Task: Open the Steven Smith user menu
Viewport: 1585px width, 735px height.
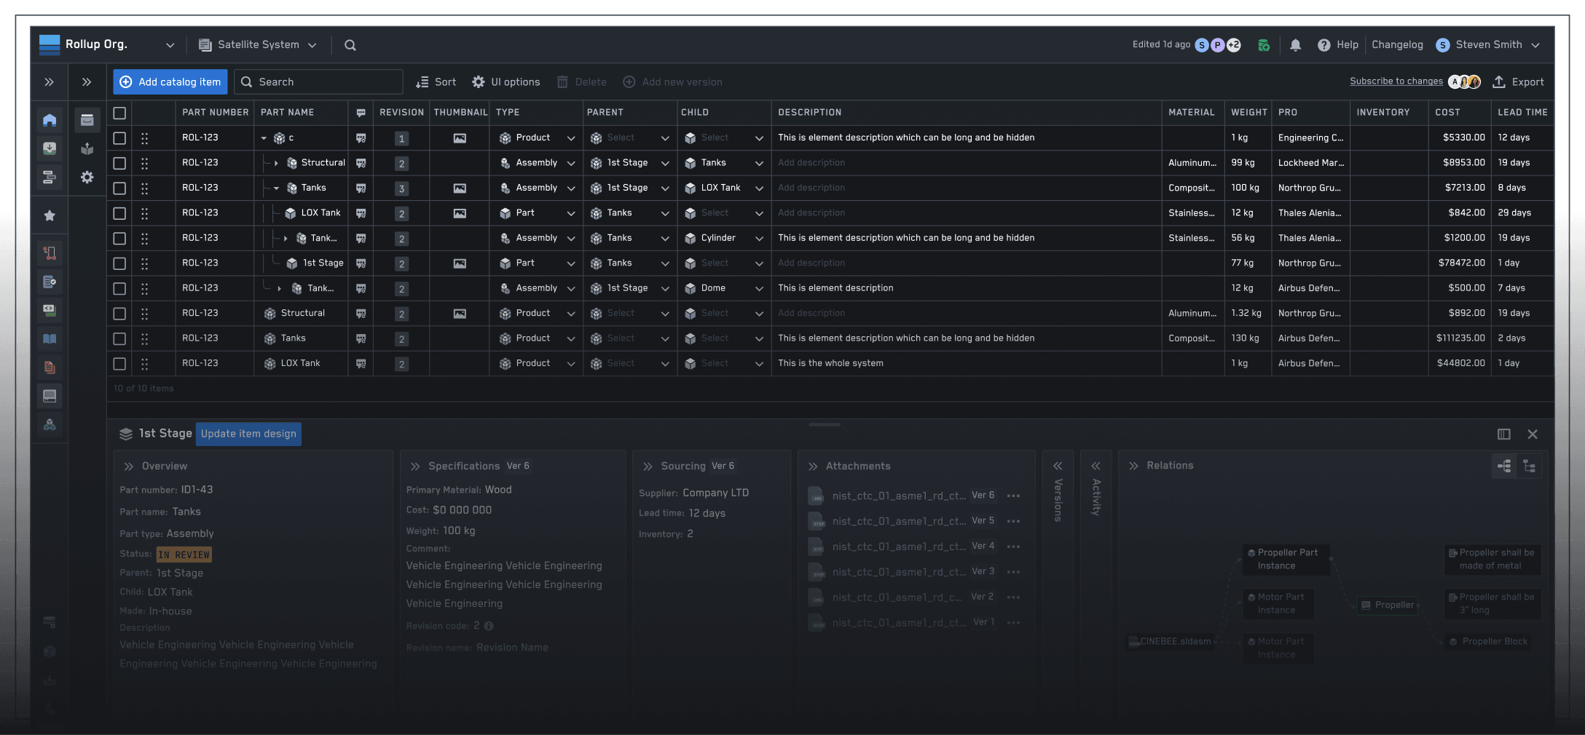Action: tap(1488, 45)
